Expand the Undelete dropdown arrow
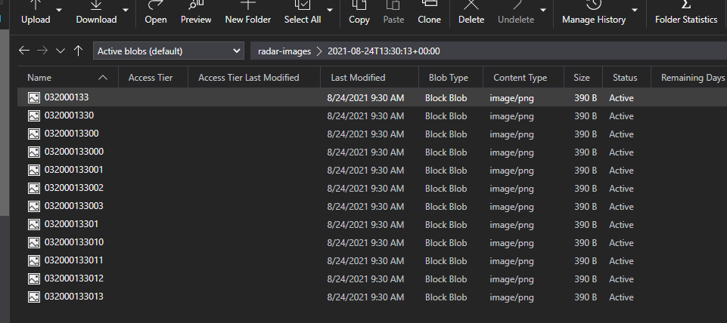 543,10
